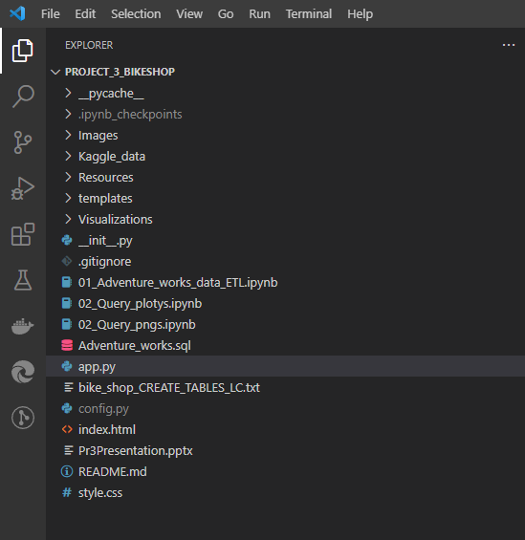The height and width of the screenshot is (540, 525).
Task: Click the CSS hash icon beside style.css
Action: (x=67, y=492)
